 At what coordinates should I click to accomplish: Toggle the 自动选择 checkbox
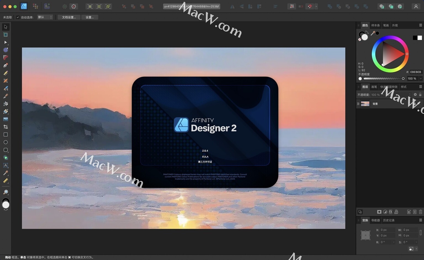pos(18,17)
